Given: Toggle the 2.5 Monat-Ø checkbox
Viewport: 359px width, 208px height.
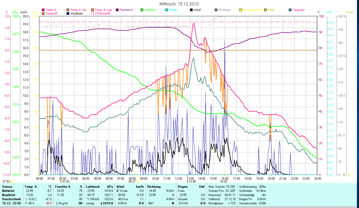Looking at the screenshot, I should pos(93,13).
